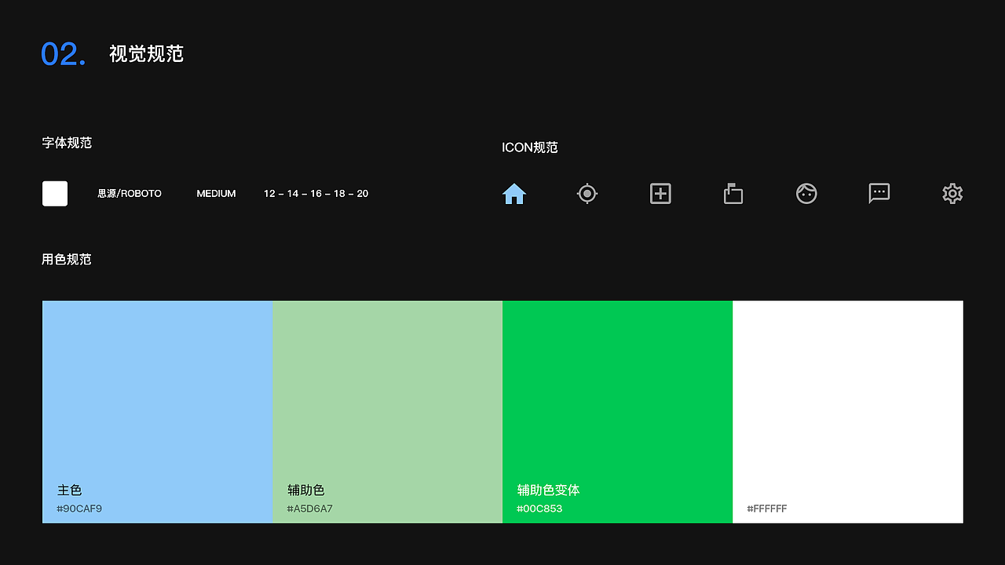Click the 视觉规范 title
The height and width of the screenshot is (565, 1005).
point(147,53)
